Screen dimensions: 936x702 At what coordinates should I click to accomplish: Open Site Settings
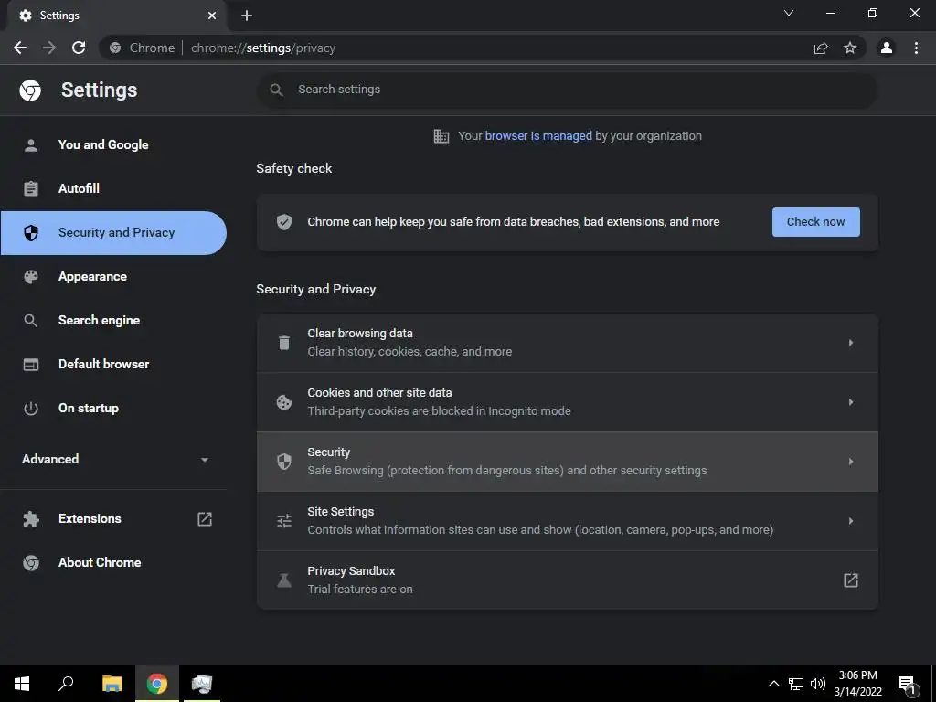click(x=567, y=521)
